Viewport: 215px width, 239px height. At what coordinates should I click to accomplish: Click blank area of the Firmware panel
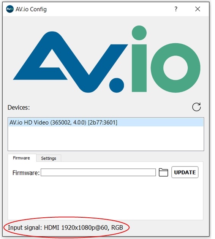click(x=106, y=198)
